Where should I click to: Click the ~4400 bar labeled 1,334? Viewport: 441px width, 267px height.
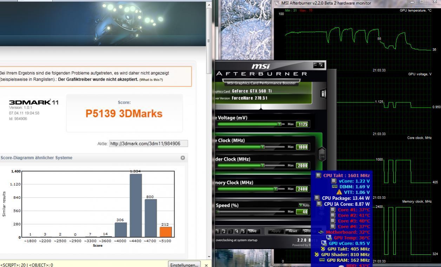[x=136, y=205]
